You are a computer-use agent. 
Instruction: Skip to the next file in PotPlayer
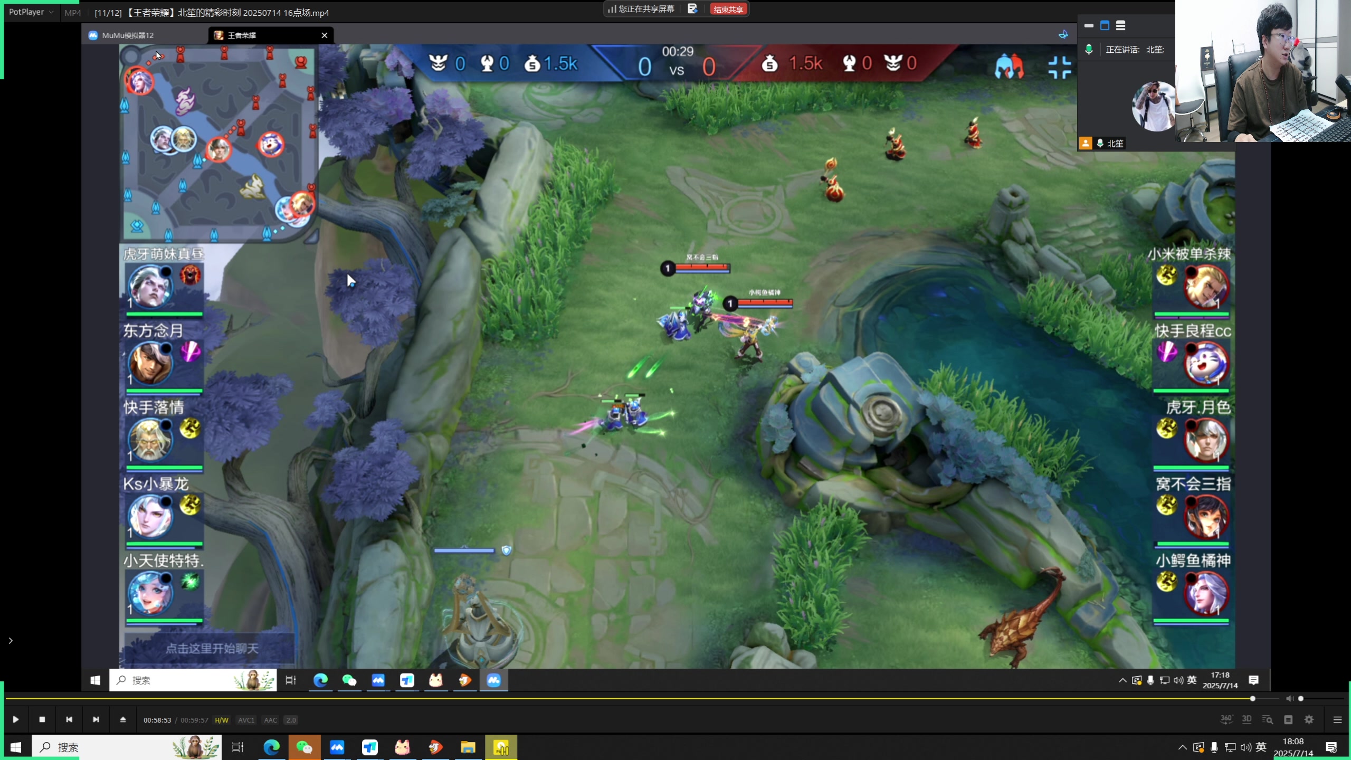(x=96, y=719)
